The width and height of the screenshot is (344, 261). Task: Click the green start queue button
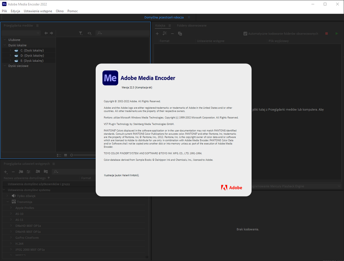tap(337, 34)
